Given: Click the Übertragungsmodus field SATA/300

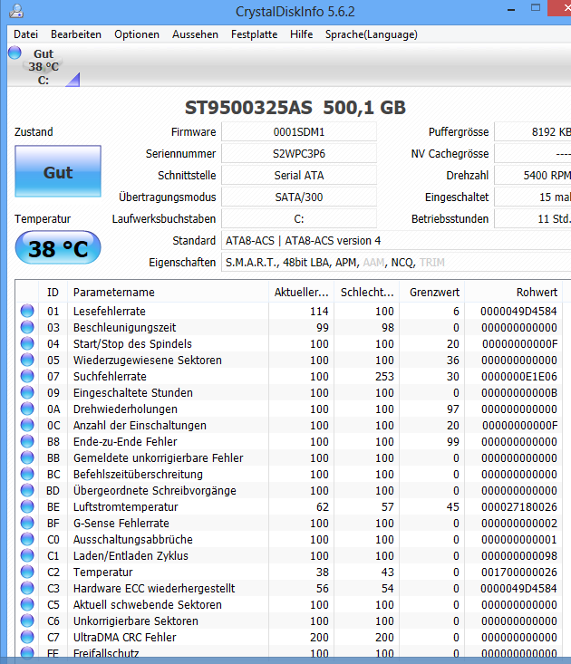Looking at the screenshot, I should pyautogui.click(x=299, y=197).
